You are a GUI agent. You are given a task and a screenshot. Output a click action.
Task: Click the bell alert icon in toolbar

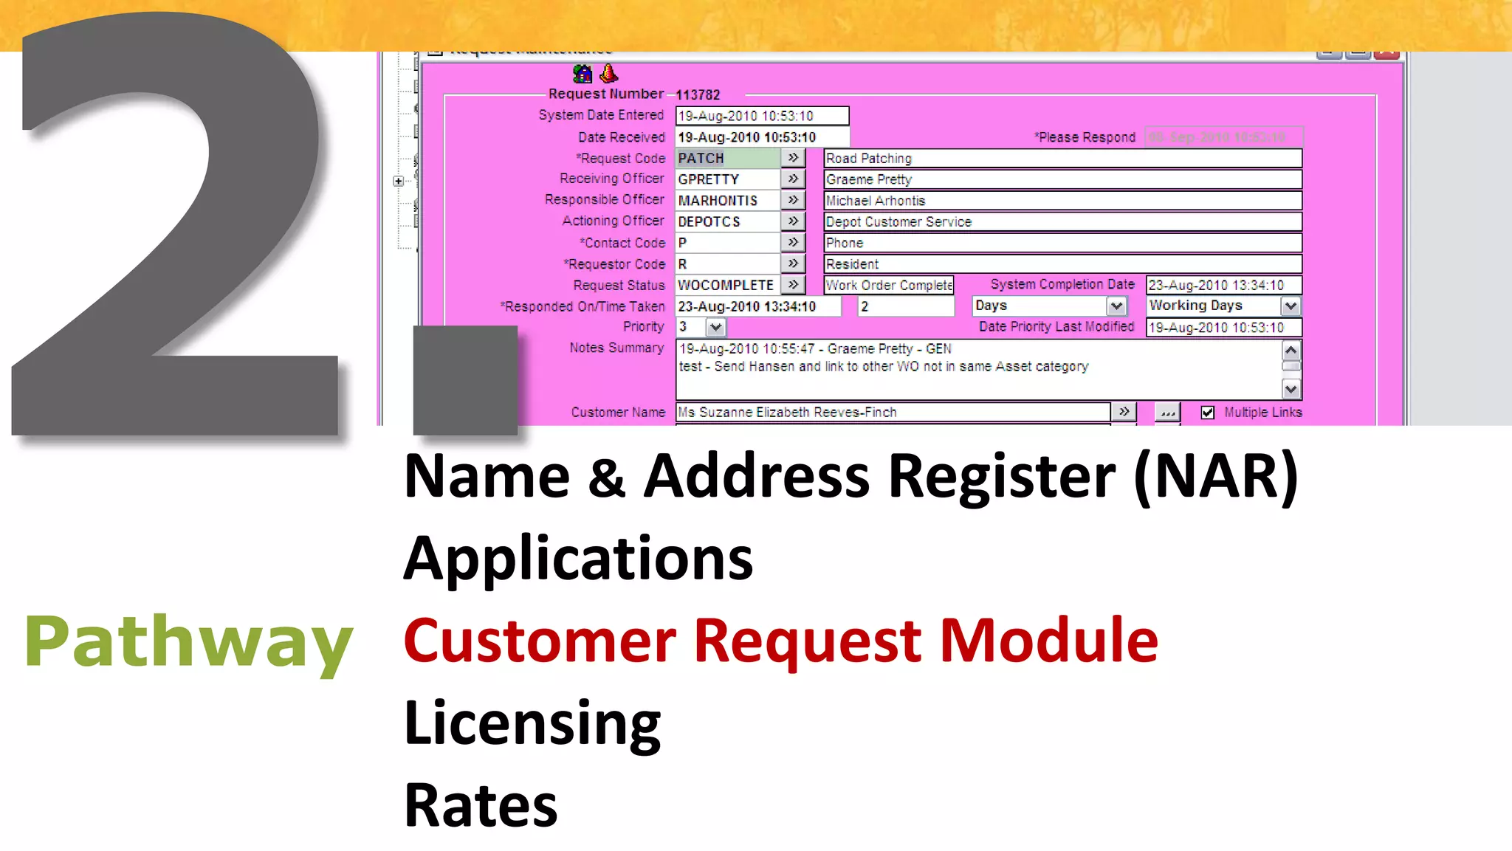click(x=609, y=73)
